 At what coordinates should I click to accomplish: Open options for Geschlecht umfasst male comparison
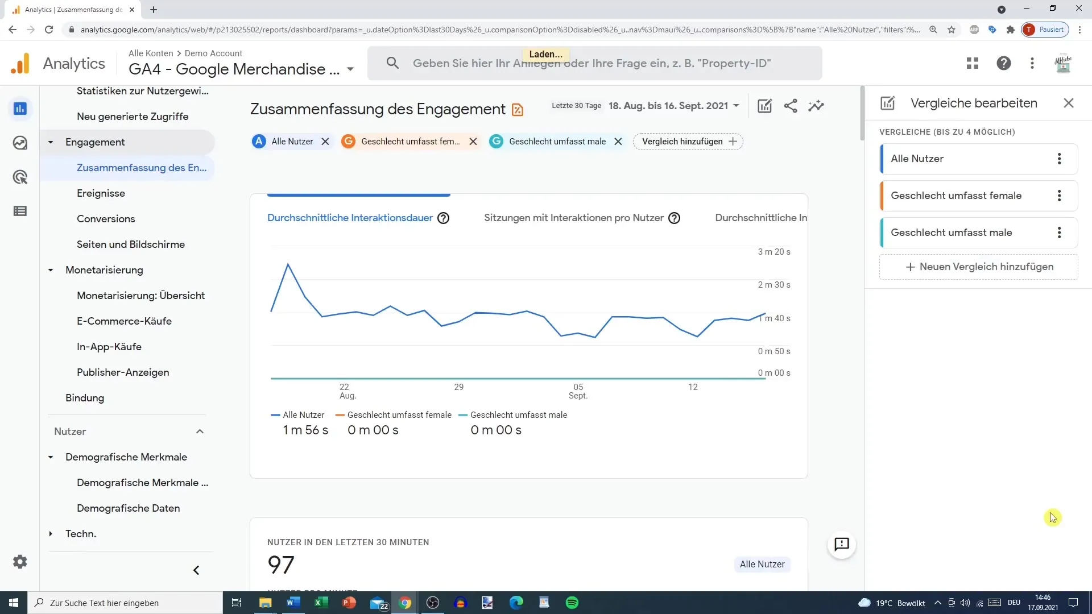point(1059,233)
